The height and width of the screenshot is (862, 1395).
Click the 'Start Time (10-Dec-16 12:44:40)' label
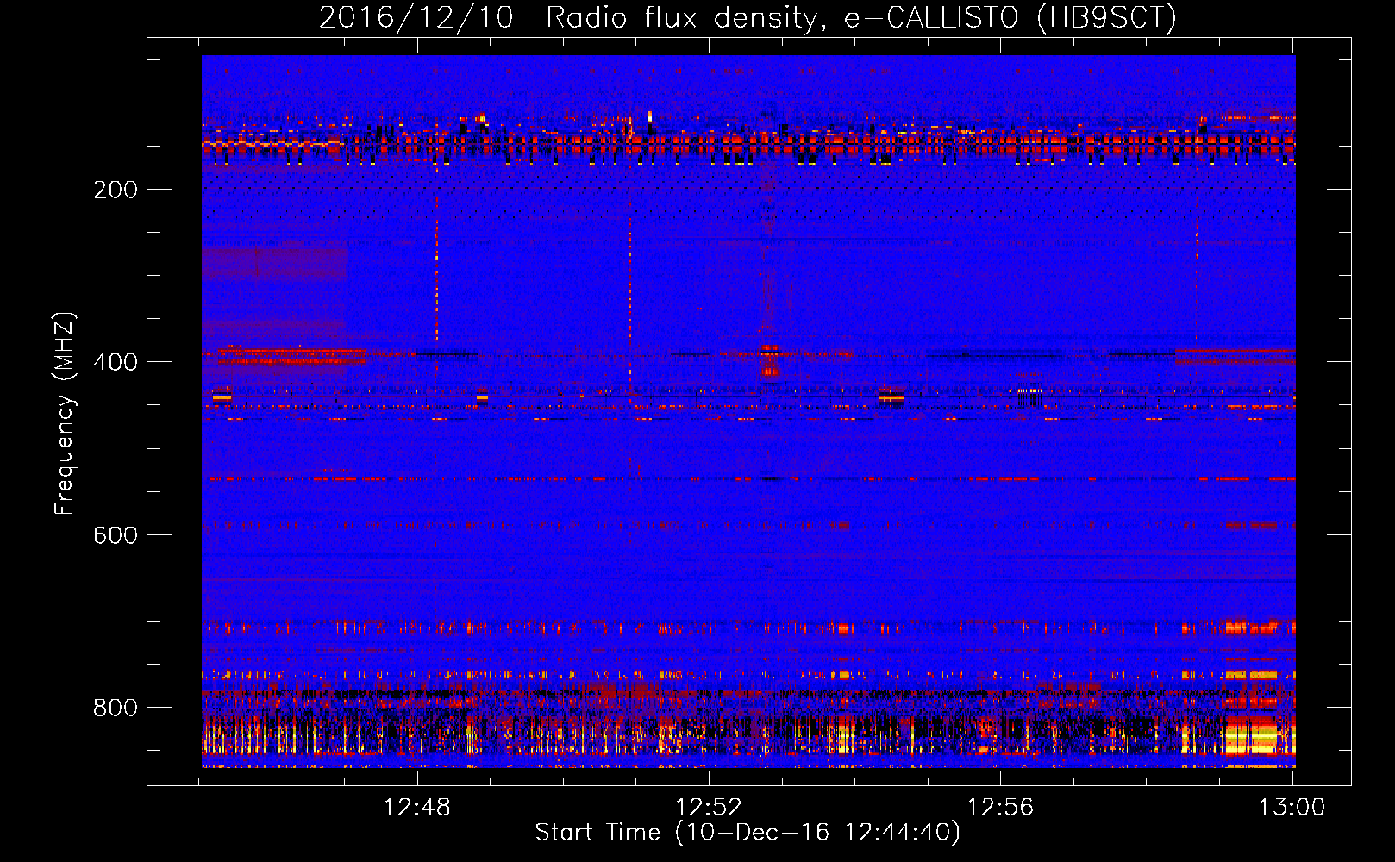pos(748,833)
